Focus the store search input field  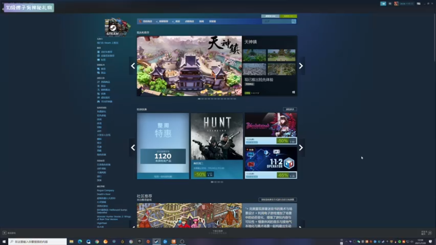click(x=277, y=21)
